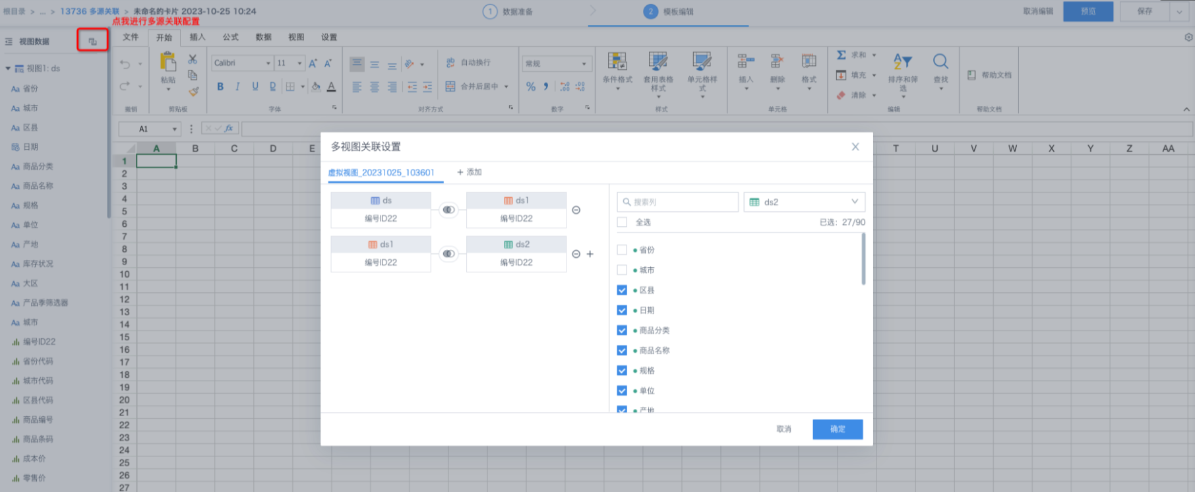Click the format painter brush icon
Viewport: 1195px width, 492px height.
(193, 92)
